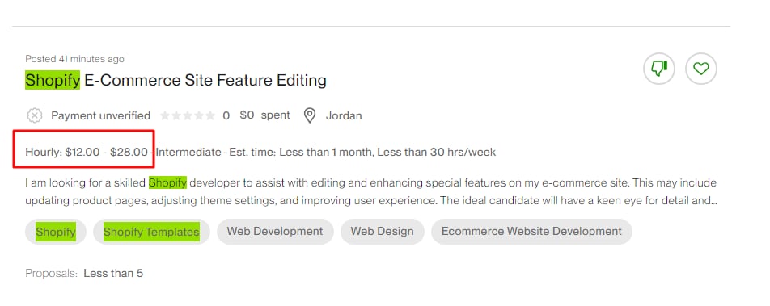Viewport: 770px width, 306px height.
Task: Select the Shopify skill tag
Action: 56,232
